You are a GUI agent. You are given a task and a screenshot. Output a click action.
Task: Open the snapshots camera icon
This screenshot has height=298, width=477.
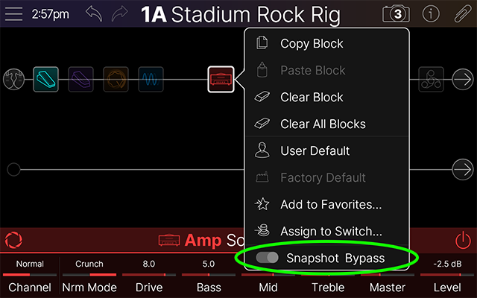tap(397, 13)
